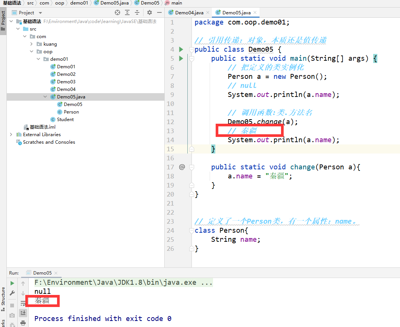Screen dimensions: 400x327
Task: Click the package declaration on line 1
Action: (242, 22)
